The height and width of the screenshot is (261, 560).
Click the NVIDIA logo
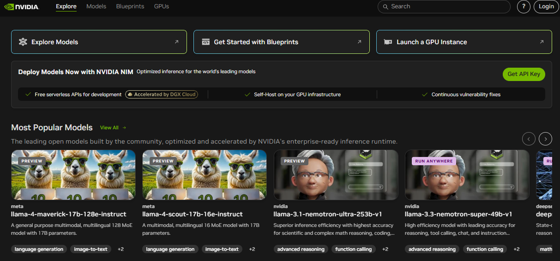click(22, 6)
